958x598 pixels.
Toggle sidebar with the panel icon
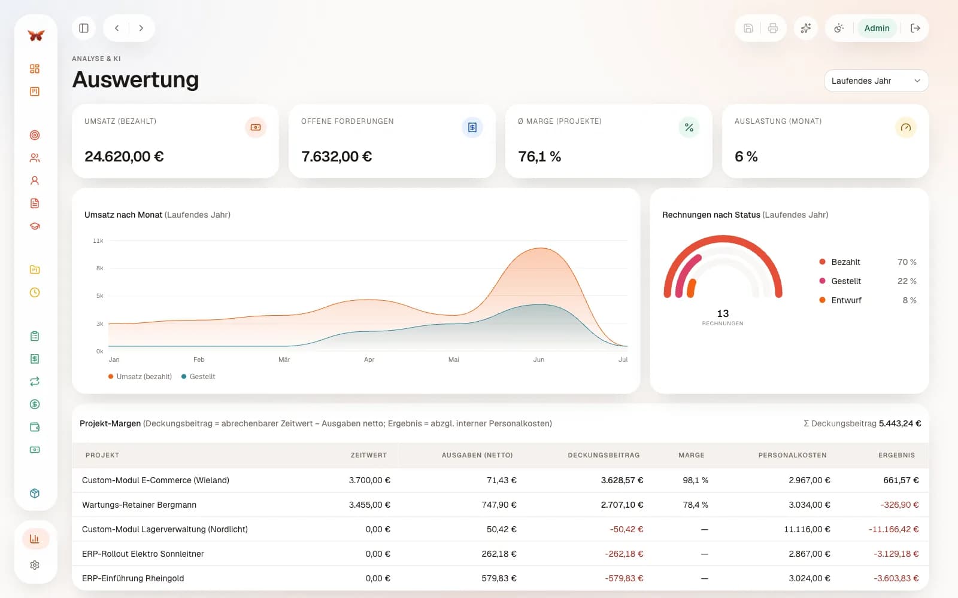click(84, 28)
